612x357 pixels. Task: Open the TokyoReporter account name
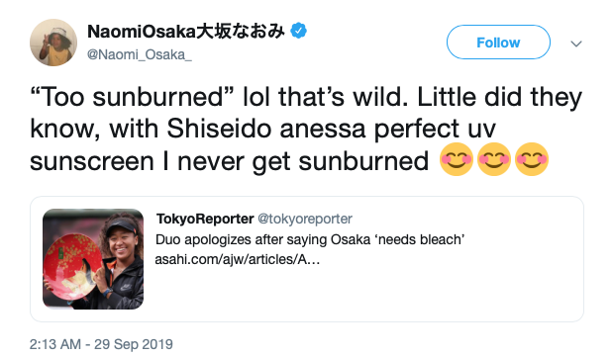pyautogui.click(x=205, y=219)
